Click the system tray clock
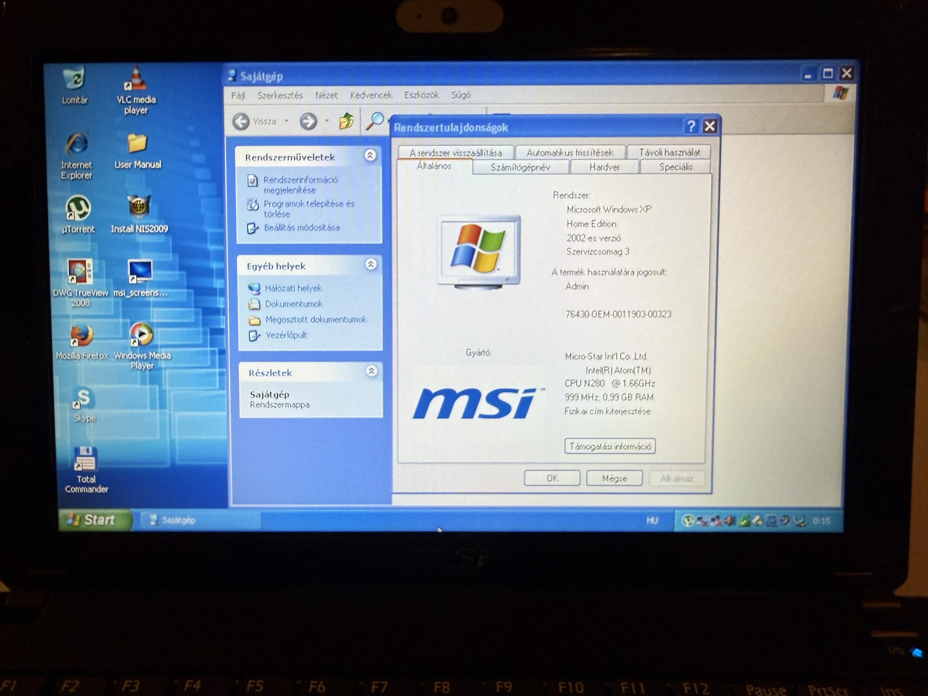Image resolution: width=928 pixels, height=696 pixels. point(821,521)
